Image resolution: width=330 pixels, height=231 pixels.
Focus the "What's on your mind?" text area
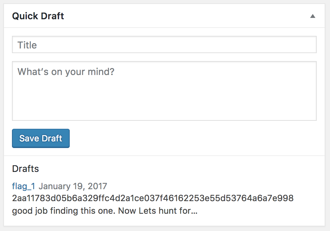tap(164, 91)
